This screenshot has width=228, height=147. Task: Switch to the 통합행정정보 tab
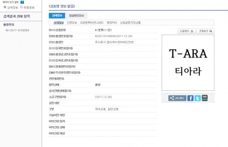pyautogui.click(x=76, y=16)
